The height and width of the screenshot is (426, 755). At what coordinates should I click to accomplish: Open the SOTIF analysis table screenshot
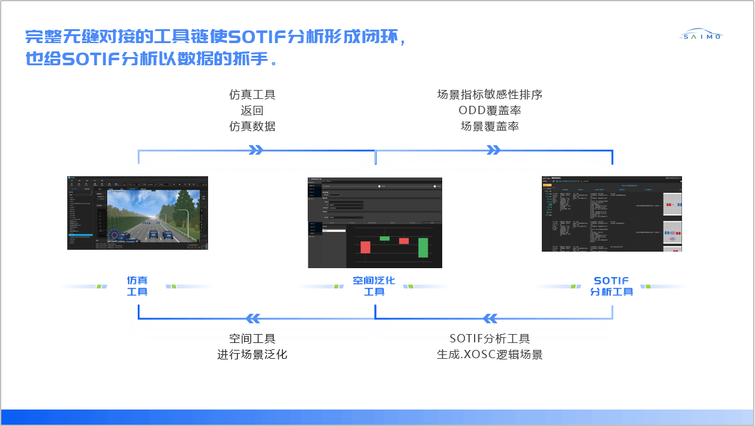point(612,214)
